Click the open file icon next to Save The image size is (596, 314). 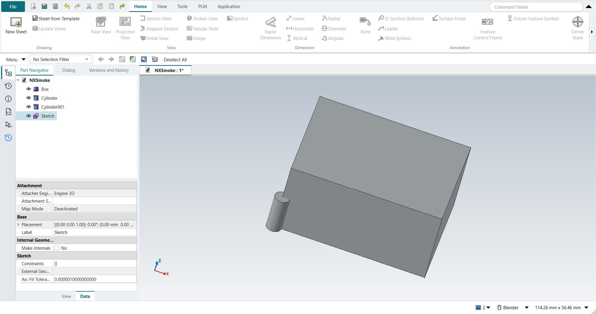(44, 6)
